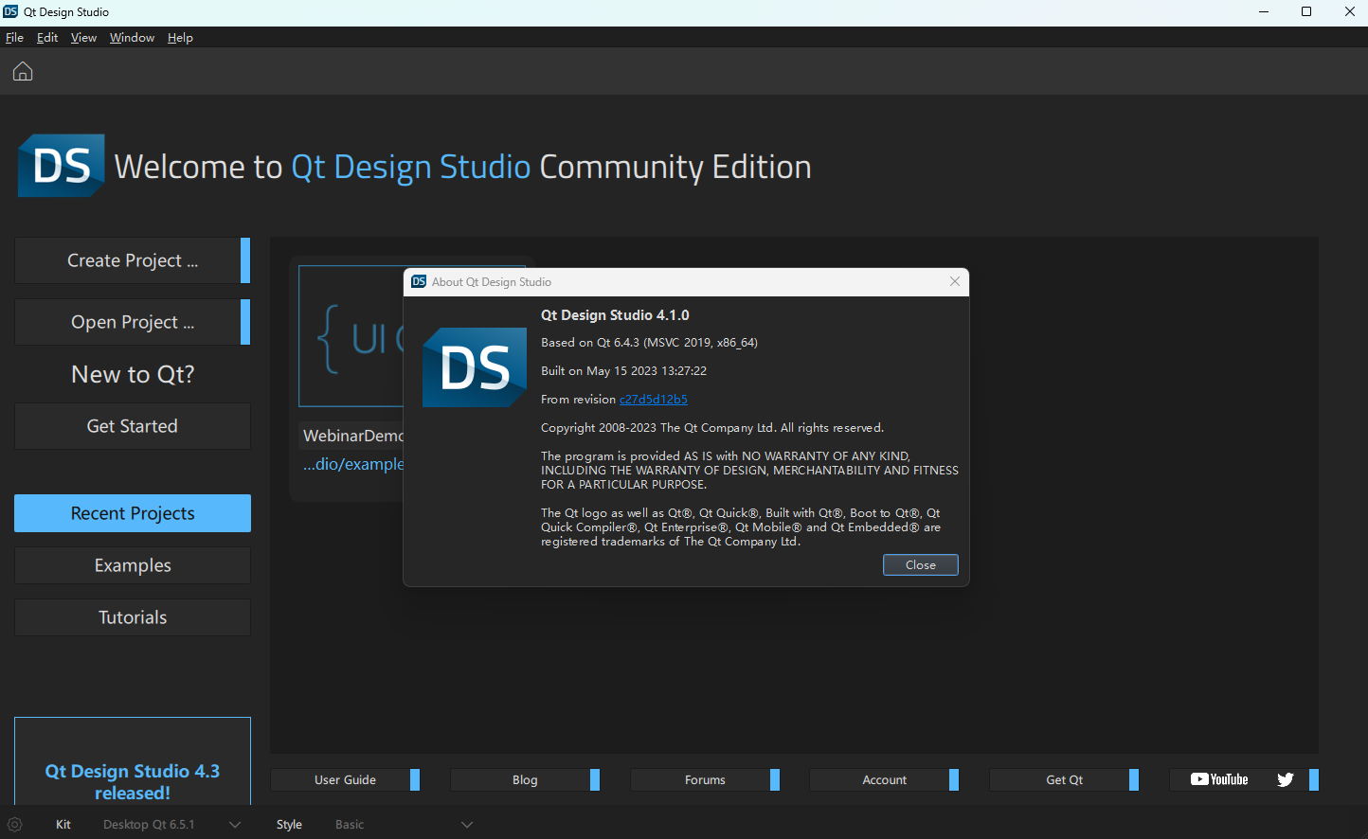The image size is (1368, 839).
Task: Open the Account link
Action: 884,779
